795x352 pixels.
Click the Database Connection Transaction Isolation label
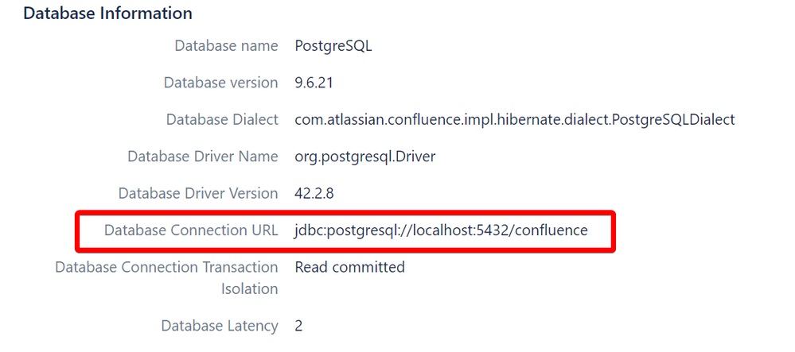click(166, 278)
